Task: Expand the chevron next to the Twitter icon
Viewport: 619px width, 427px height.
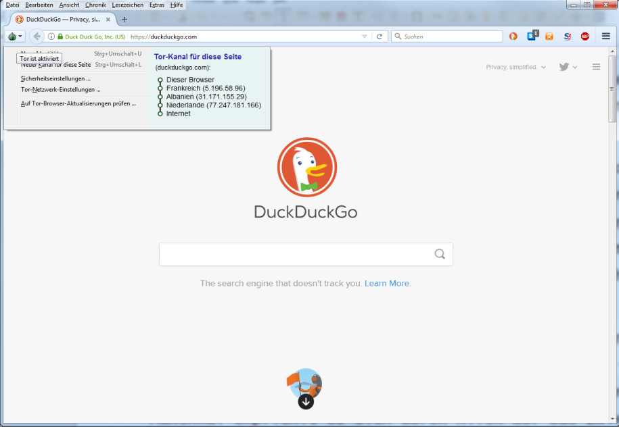Action: pyautogui.click(x=575, y=68)
